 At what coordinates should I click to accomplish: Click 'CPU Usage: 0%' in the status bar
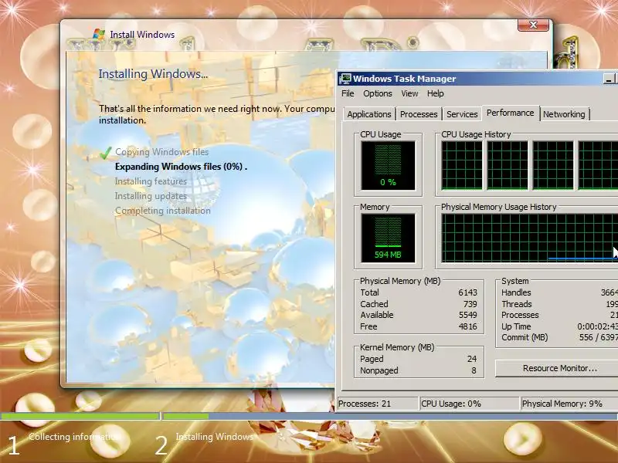click(451, 404)
